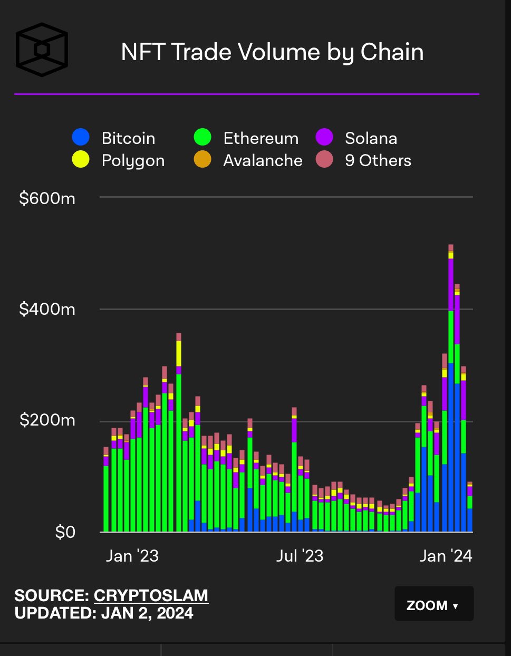Hide the 9 Others series label
Viewport: 511px width, 656px height.
tap(378, 160)
